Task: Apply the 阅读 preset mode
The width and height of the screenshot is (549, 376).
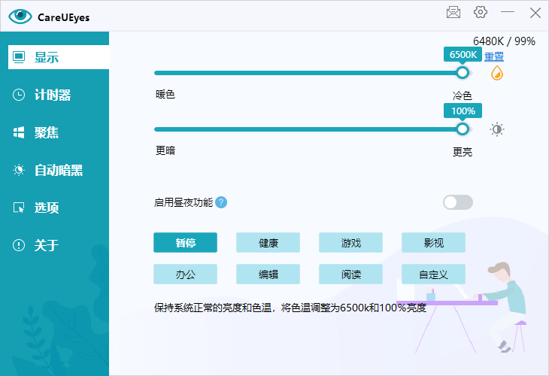Action: click(x=350, y=274)
